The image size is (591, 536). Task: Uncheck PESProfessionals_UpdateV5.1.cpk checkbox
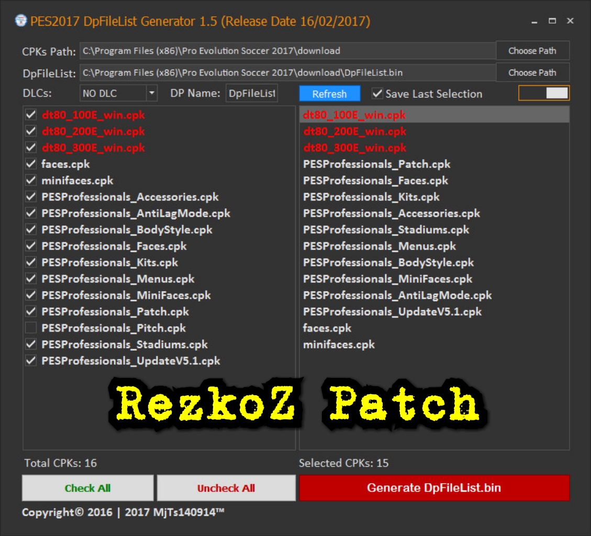(x=31, y=361)
